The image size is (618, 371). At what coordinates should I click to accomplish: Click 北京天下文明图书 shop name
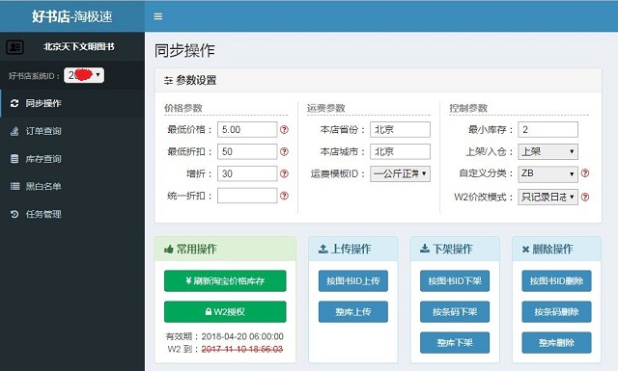click(x=79, y=47)
